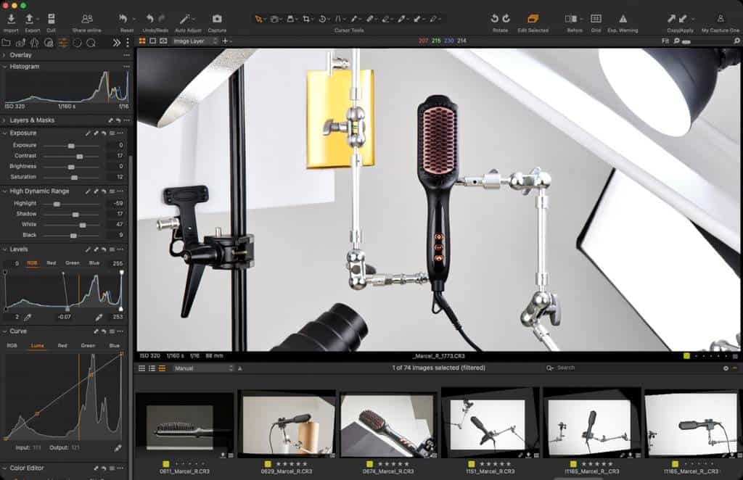Select the keystone cursor tool
Viewport: 743px width, 480px height.
tap(338, 19)
